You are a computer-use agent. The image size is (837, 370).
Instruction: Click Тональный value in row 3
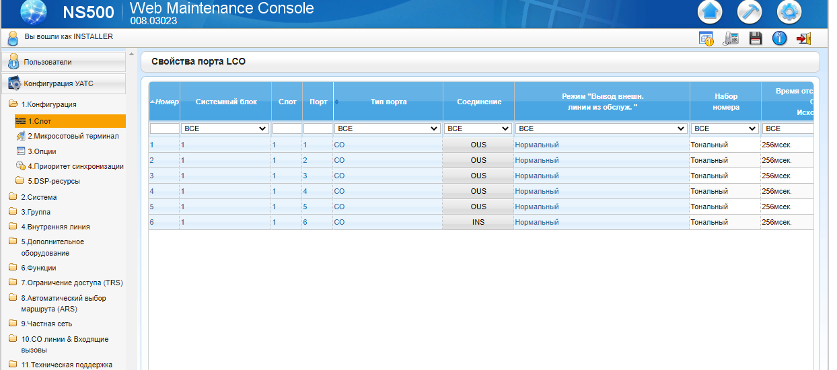click(709, 176)
